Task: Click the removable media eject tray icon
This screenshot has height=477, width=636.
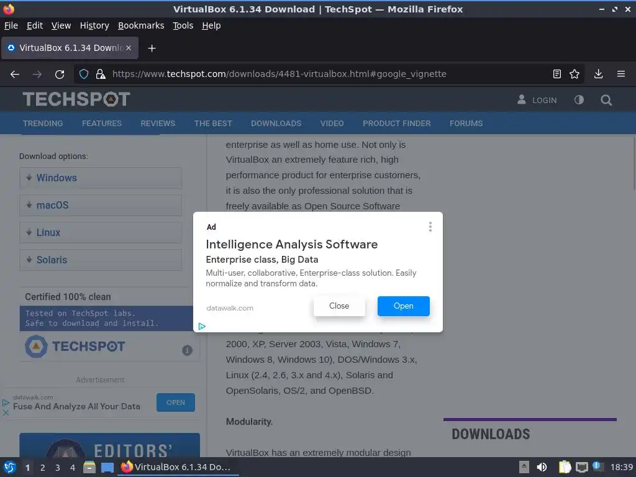Action: [x=524, y=467]
